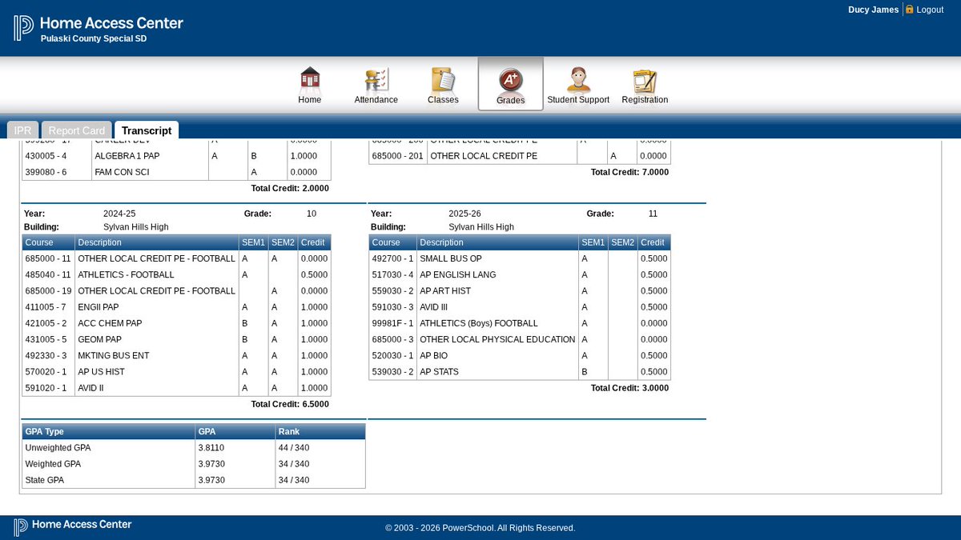The image size is (961, 540).
Task: Click the Total Credit: 3.0000 text
Action: (629, 388)
